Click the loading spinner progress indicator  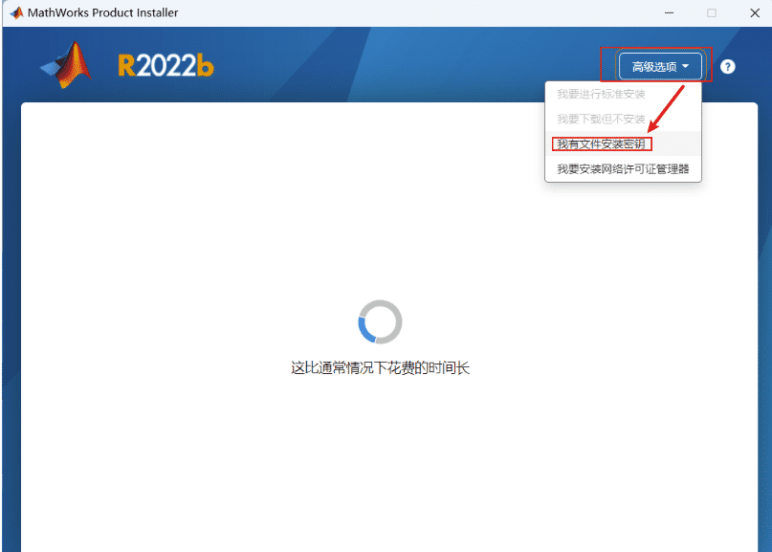click(x=380, y=321)
